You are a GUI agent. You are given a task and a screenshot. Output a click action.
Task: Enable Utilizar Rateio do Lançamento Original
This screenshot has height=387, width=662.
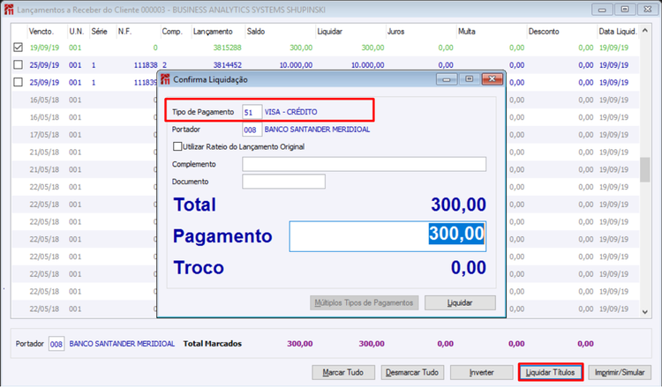click(x=177, y=146)
